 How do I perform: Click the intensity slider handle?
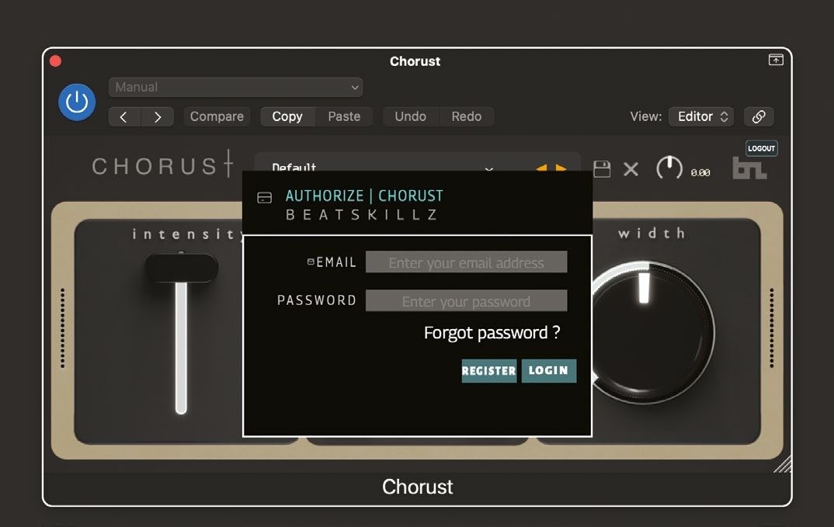[182, 268]
